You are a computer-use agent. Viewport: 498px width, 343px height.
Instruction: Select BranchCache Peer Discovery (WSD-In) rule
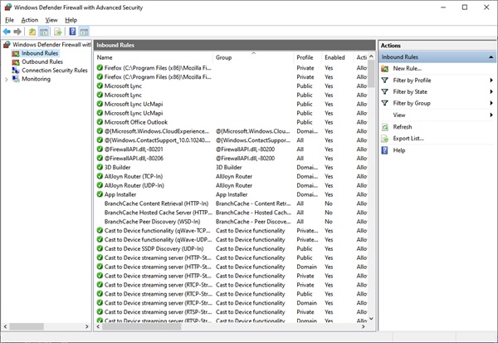click(232, 222)
